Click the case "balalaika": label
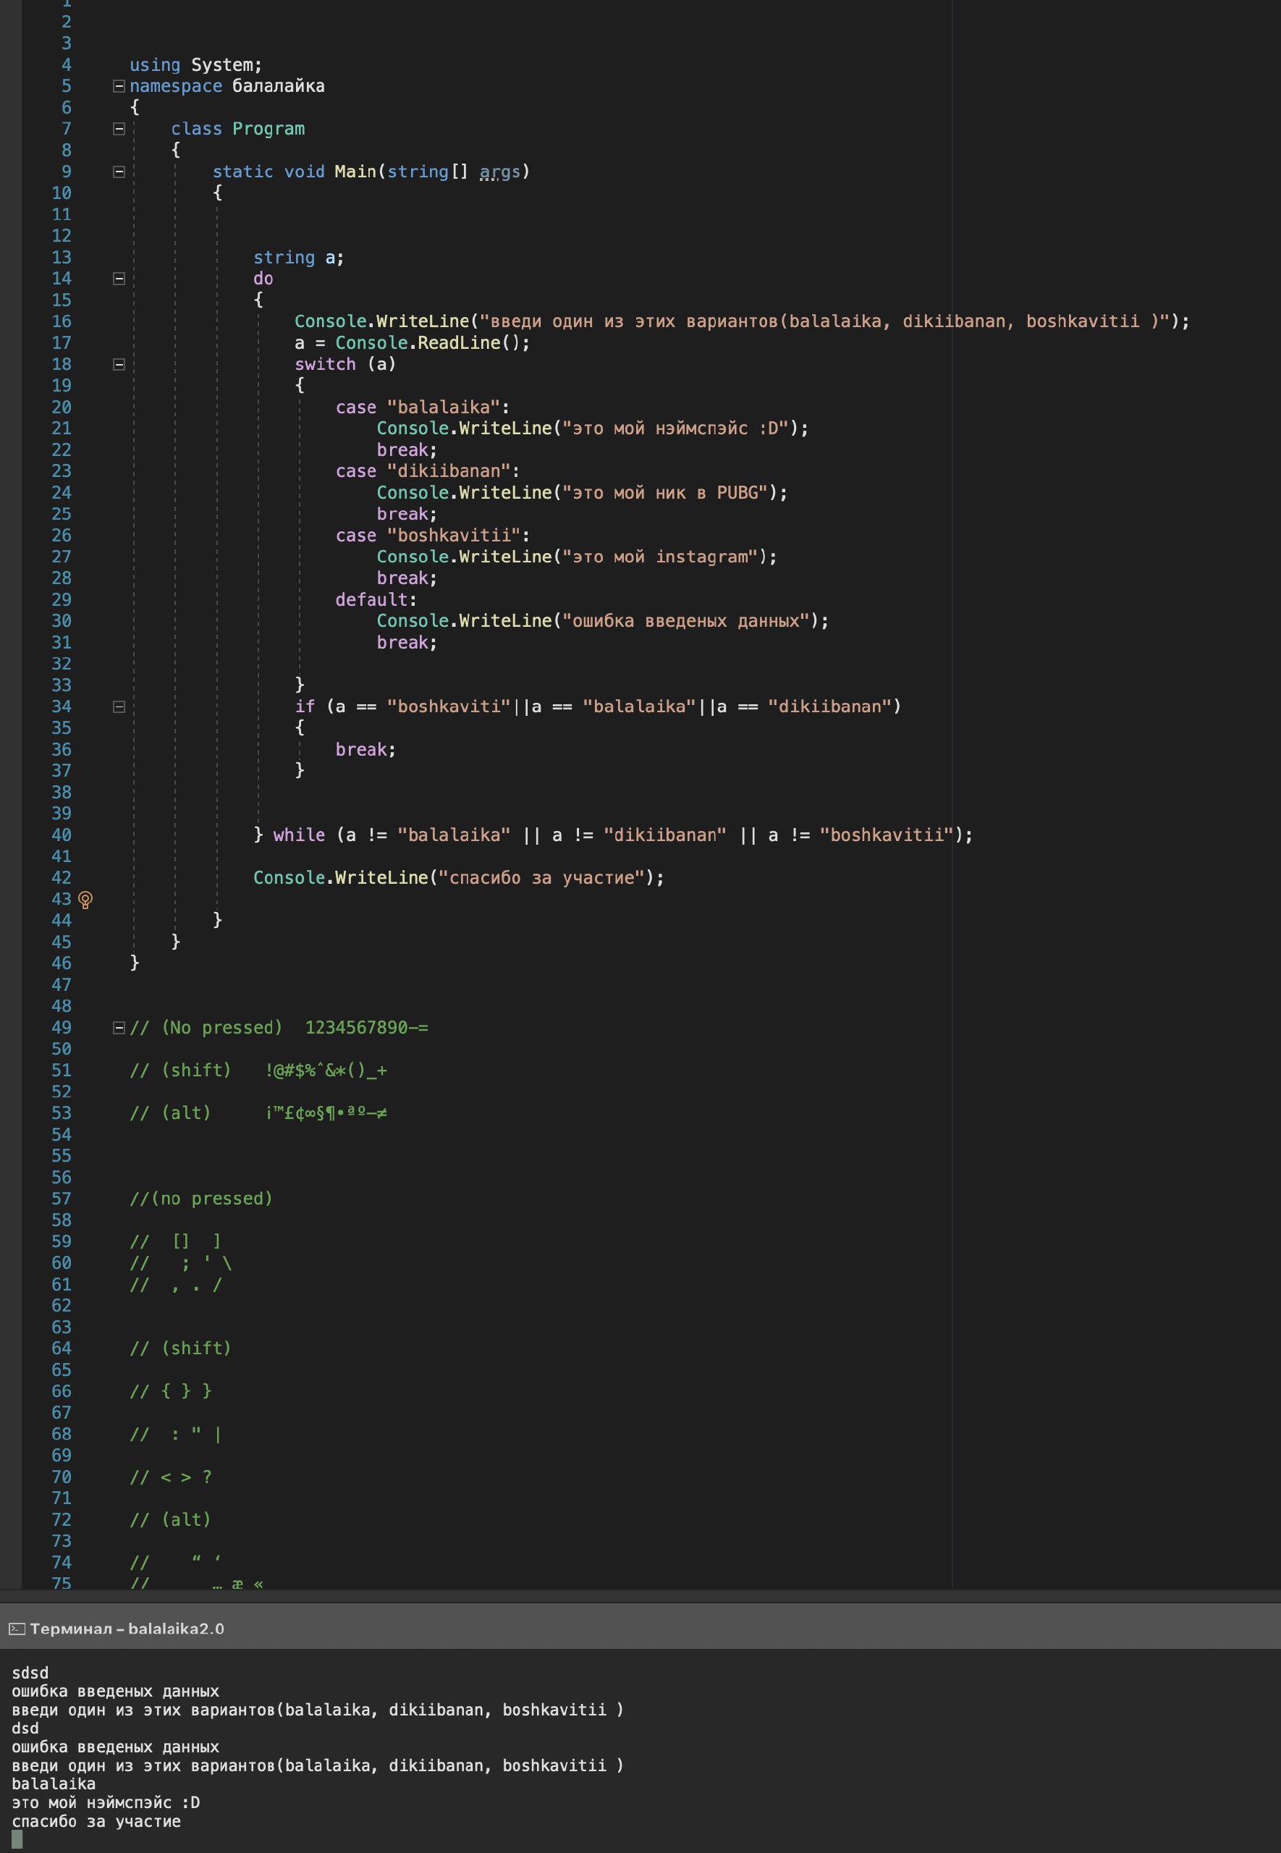This screenshot has width=1281, height=1853. 422,407
